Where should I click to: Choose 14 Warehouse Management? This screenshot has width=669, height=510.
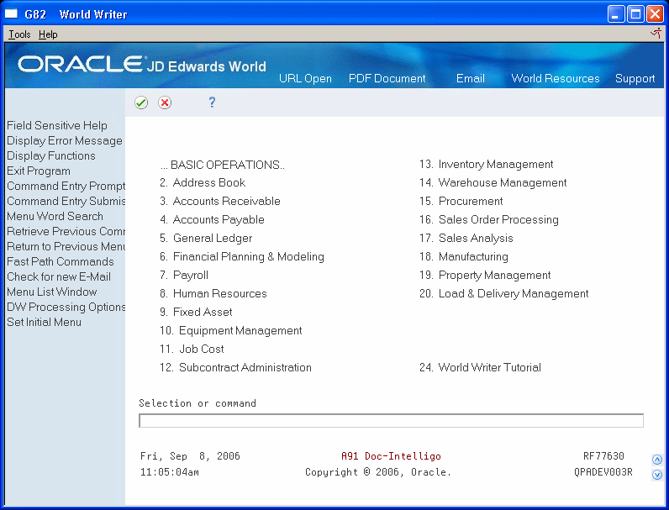pyautogui.click(x=493, y=183)
